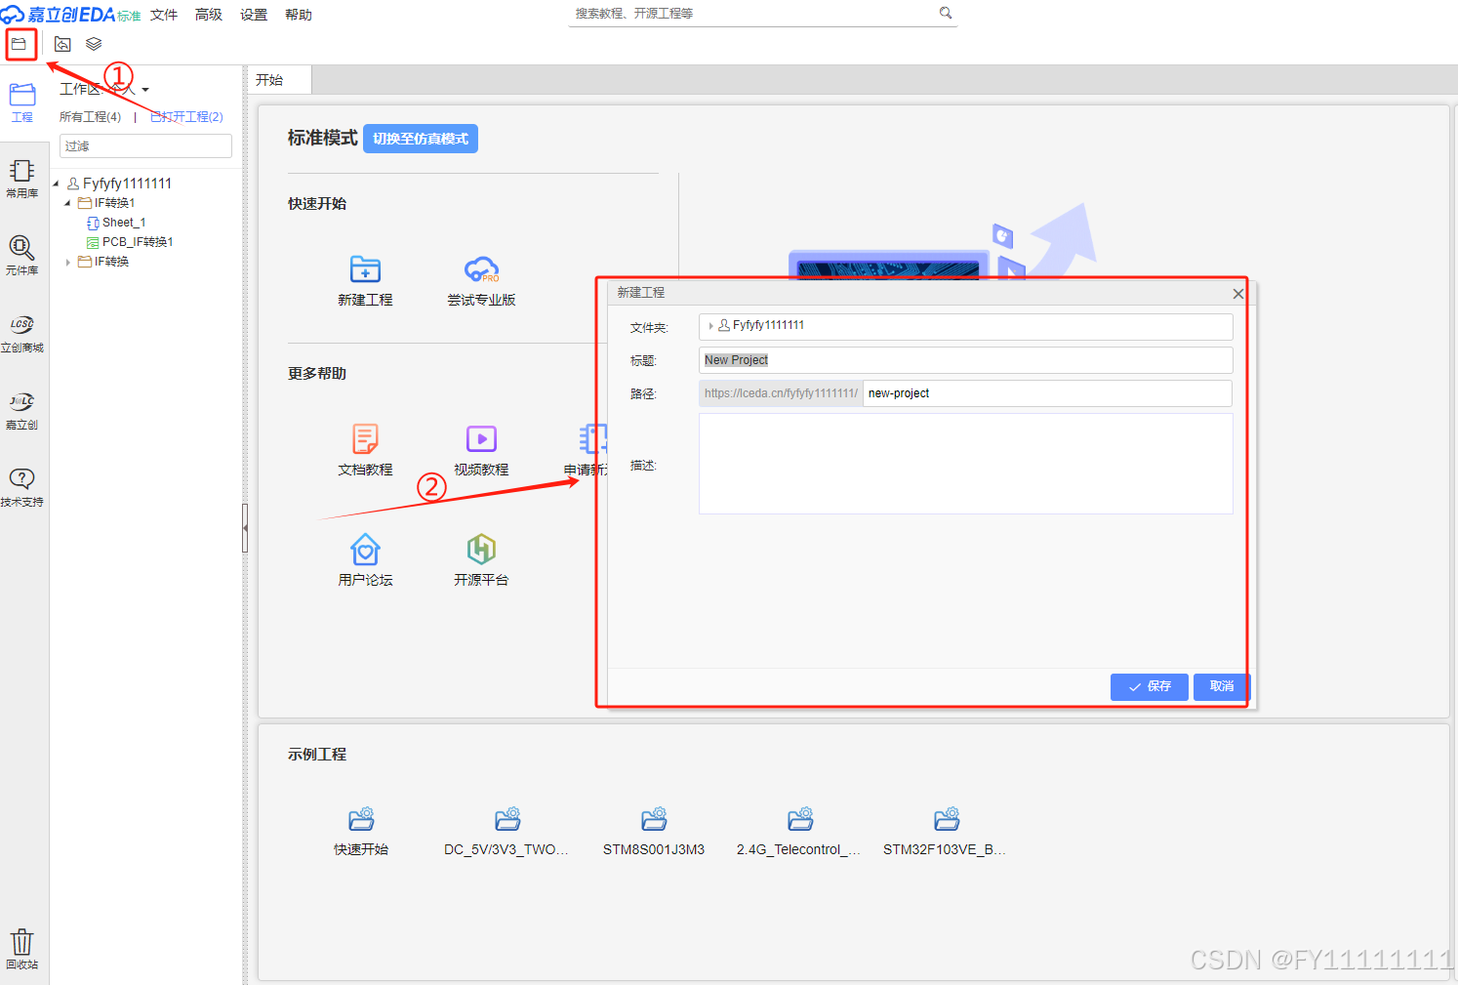Click the 标题 New Project field
This screenshot has height=985, width=1458.
pyautogui.click(x=966, y=360)
